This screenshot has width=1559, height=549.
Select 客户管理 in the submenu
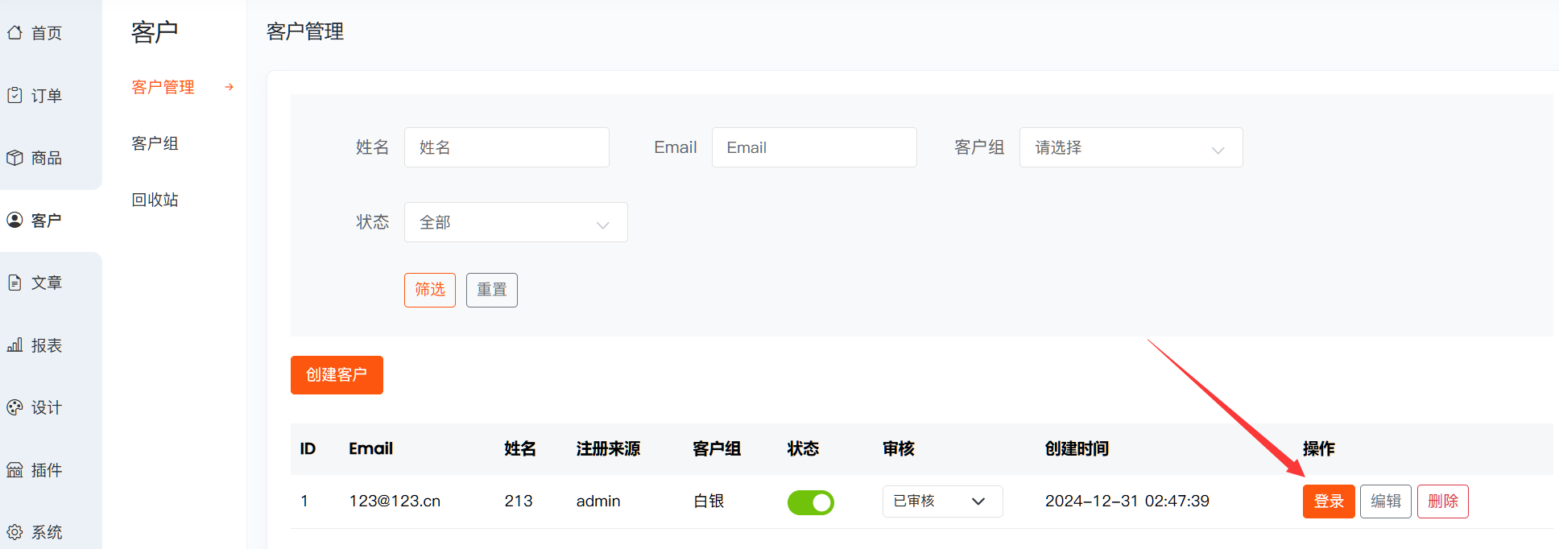click(x=163, y=87)
